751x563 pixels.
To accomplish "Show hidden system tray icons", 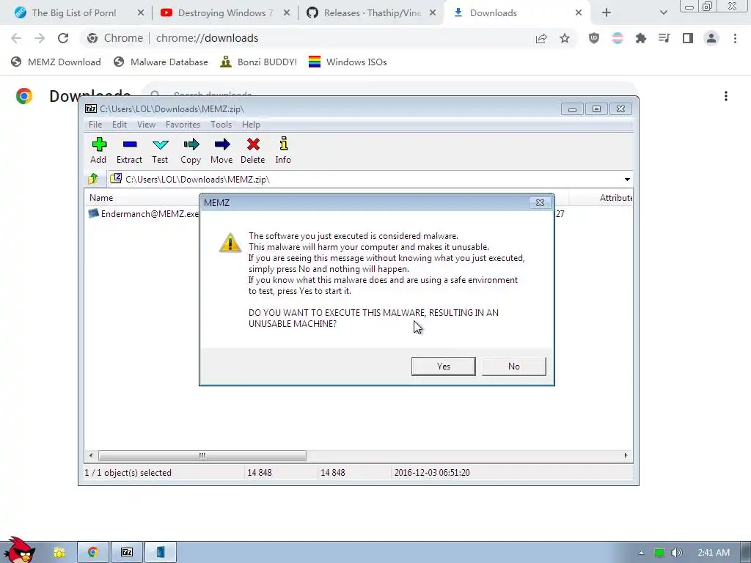I will pos(641,553).
